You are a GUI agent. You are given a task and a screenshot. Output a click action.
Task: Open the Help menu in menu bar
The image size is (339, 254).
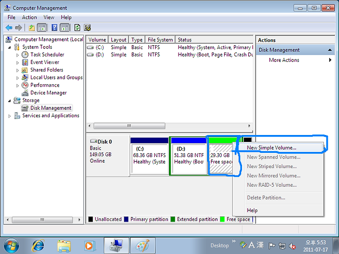pos(66,17)
